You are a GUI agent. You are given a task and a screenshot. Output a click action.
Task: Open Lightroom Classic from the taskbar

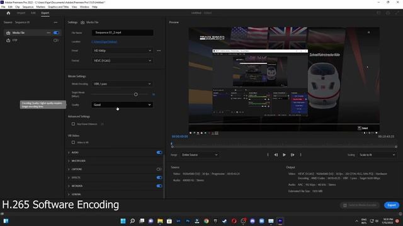click(x=178, y=221)
